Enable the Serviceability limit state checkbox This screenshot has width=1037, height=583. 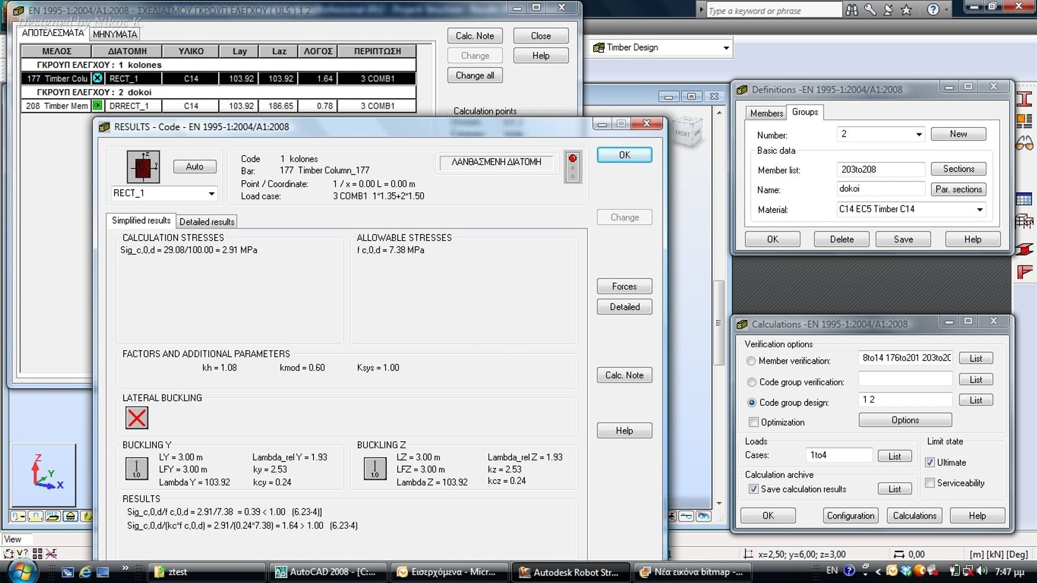pyautogui.click(x=930, y=483)
